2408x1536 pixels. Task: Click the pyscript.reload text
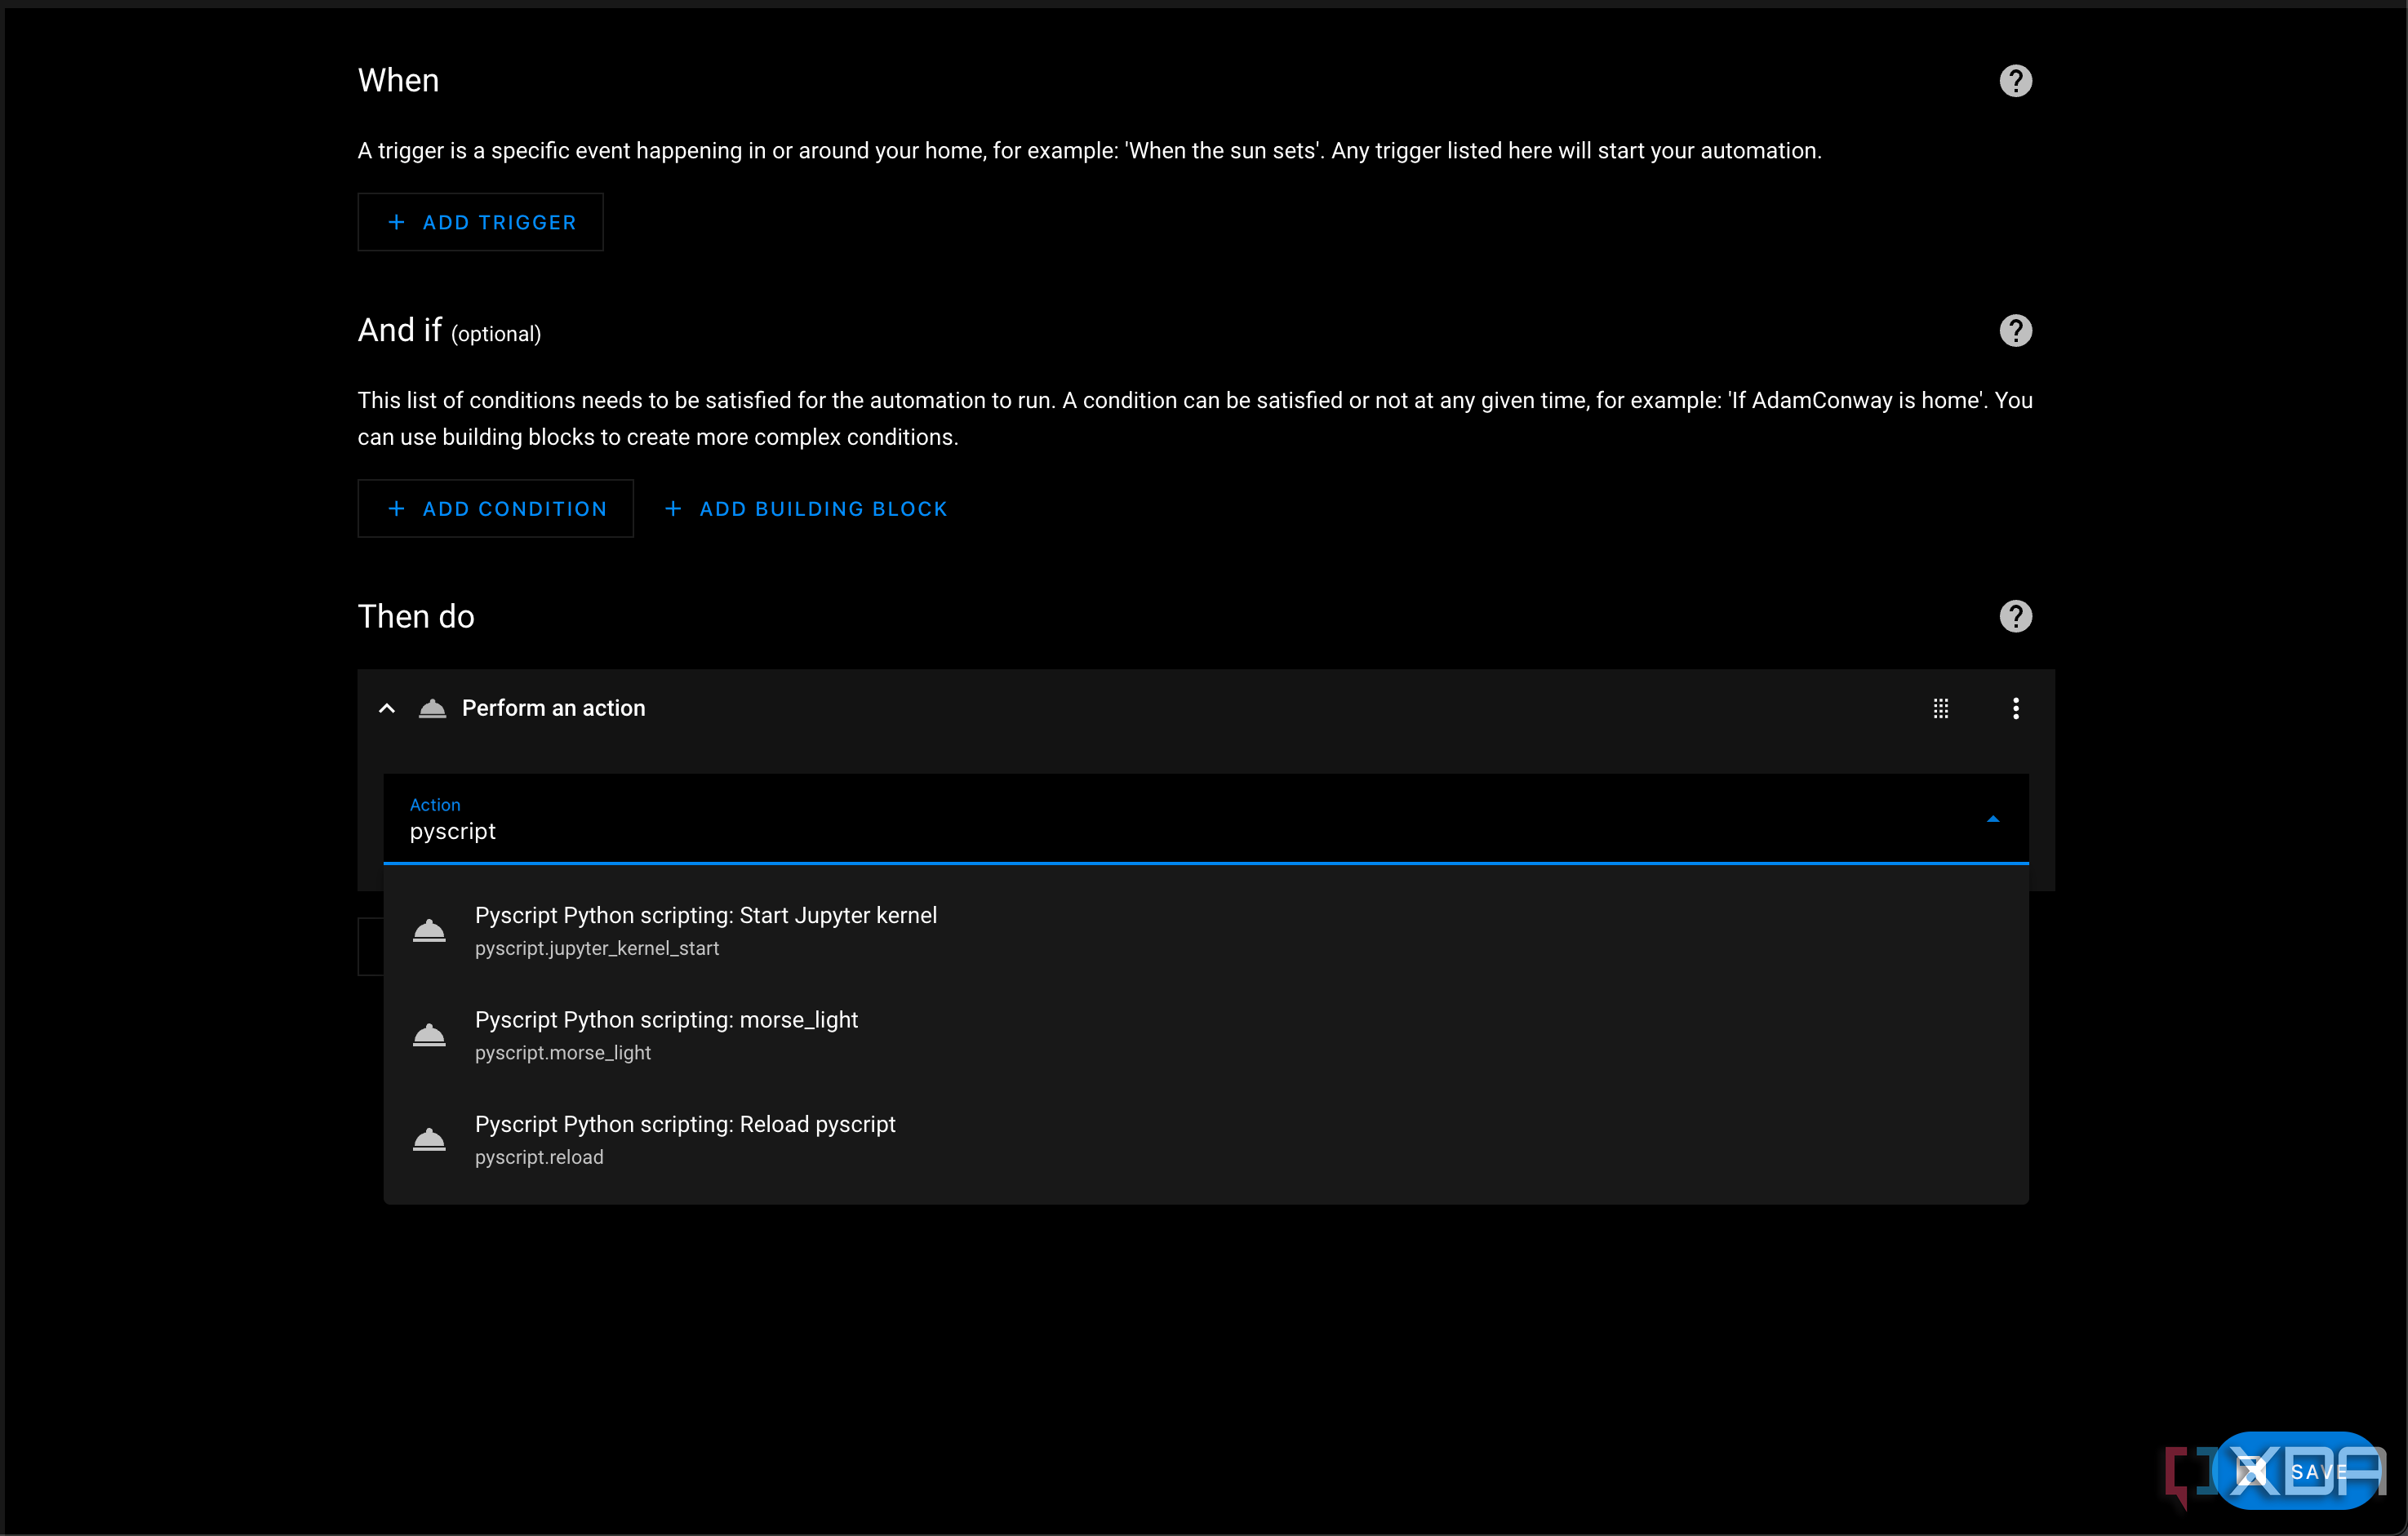539,1157
